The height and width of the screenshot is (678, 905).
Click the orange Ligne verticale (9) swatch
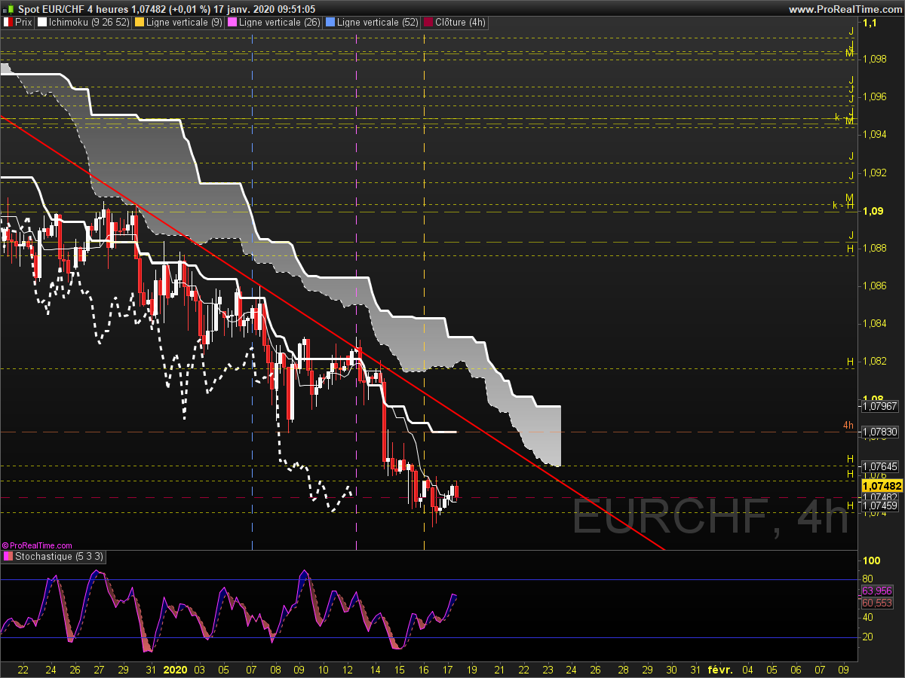pos(140,23)
